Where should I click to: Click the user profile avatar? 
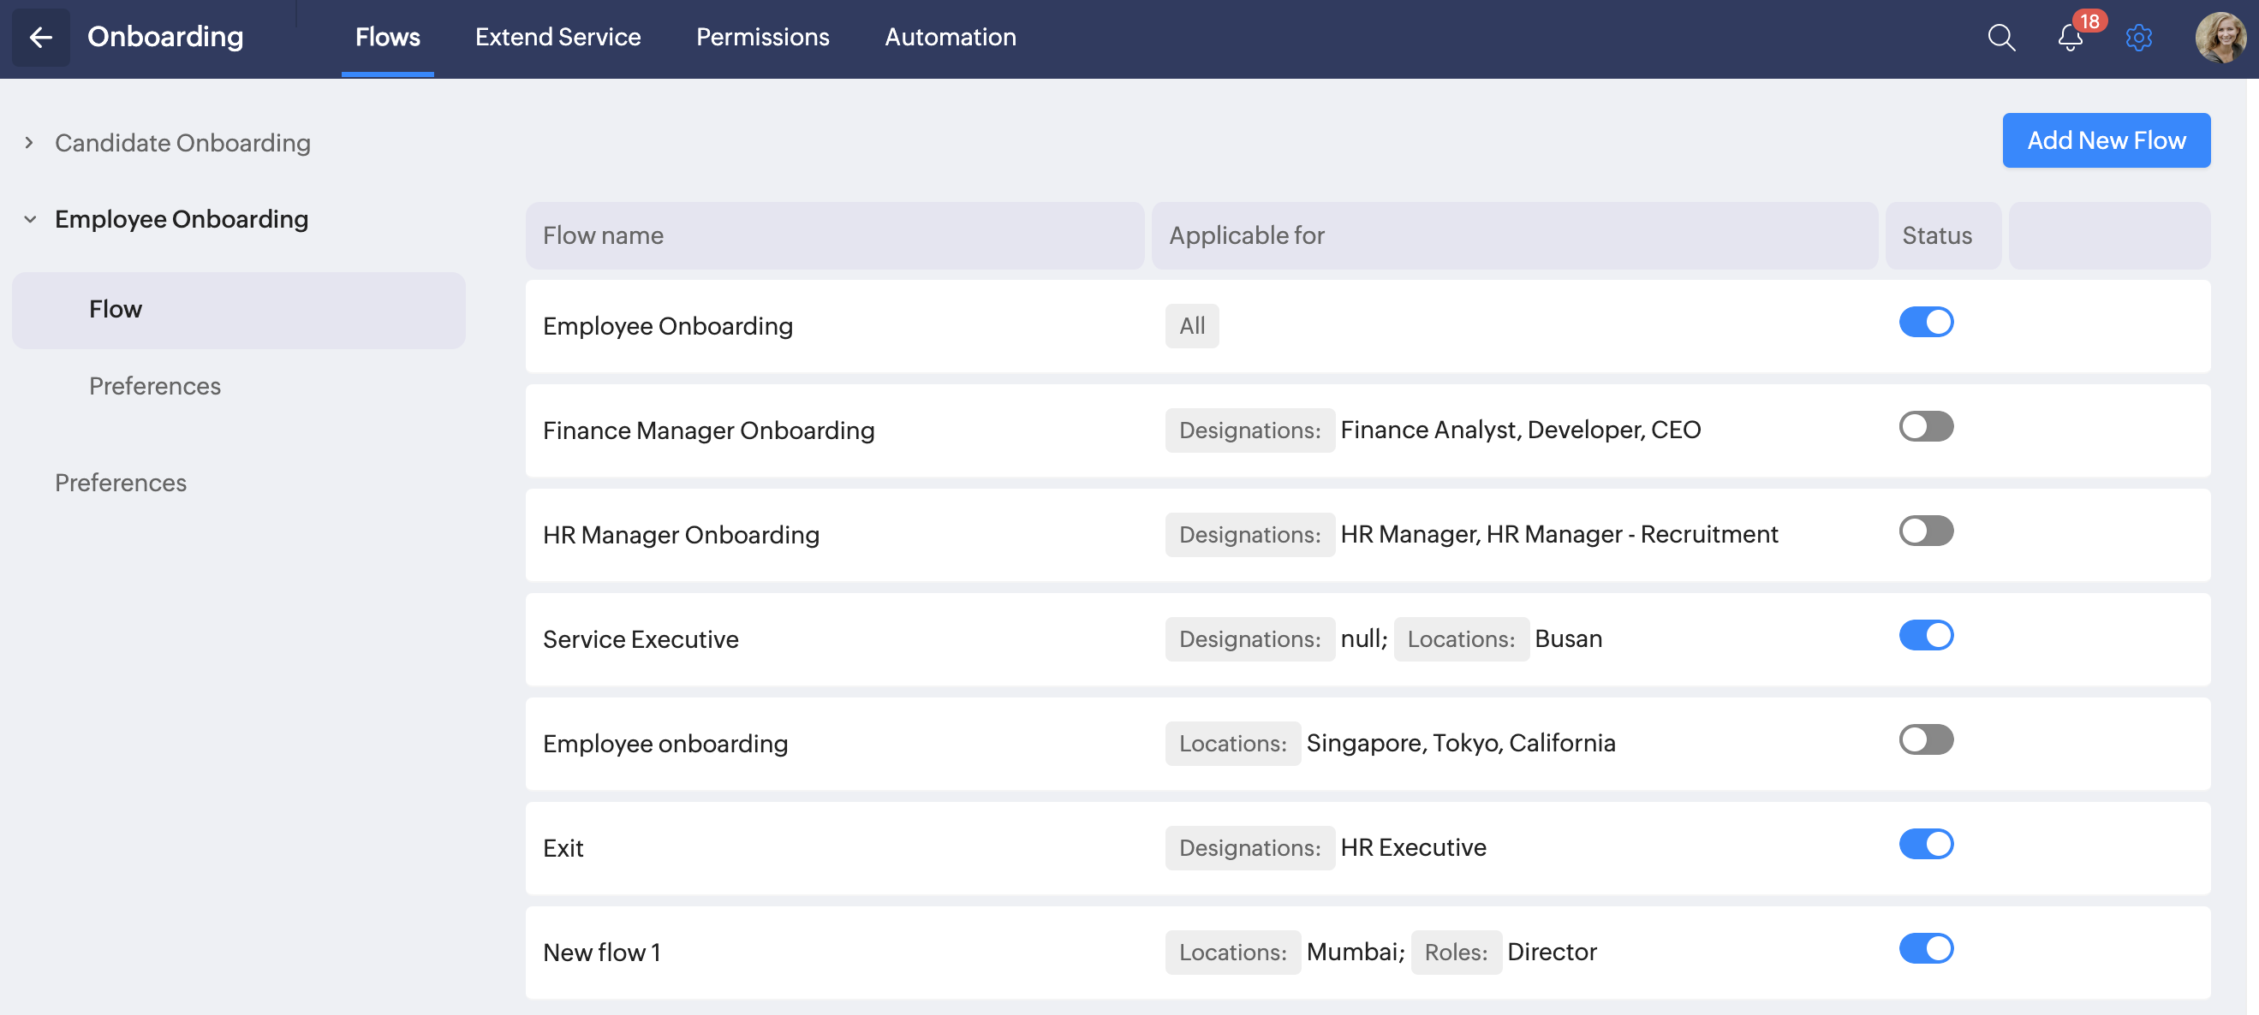tap(2220, 38)
